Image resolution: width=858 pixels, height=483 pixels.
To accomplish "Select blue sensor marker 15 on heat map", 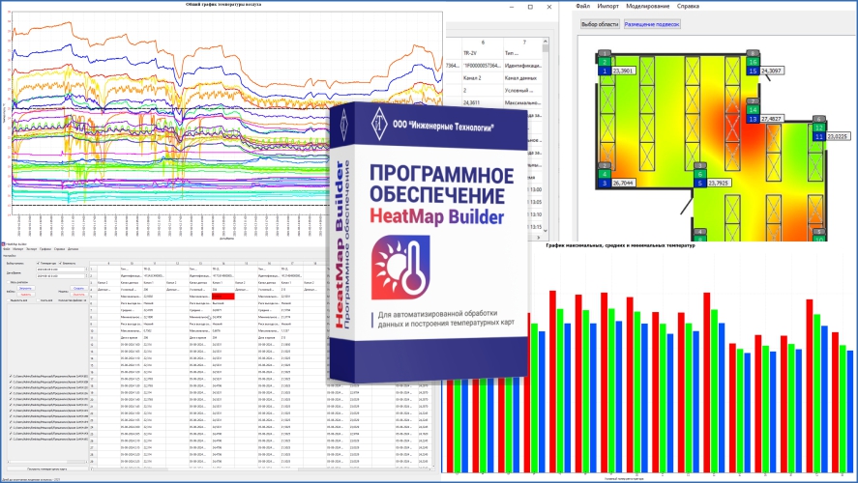I will [x=753, y=71].
